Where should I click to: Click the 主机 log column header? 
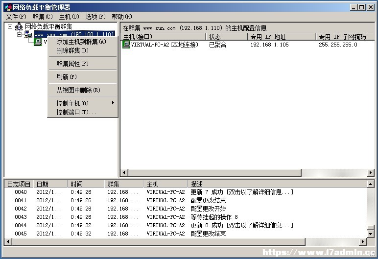click(165, 184)
